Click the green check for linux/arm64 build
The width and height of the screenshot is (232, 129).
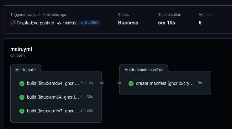(x=22, y=97)
